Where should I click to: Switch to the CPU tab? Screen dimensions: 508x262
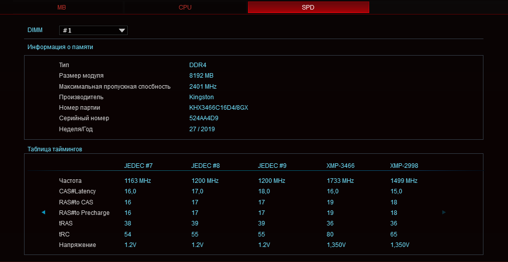click(x=185, y=7)
